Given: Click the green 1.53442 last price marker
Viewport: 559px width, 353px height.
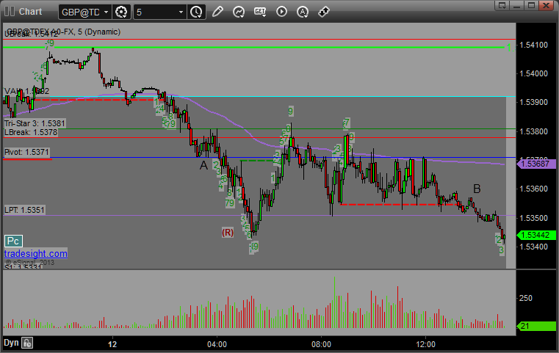Looking at the screenshot, I should pos(536,235).
